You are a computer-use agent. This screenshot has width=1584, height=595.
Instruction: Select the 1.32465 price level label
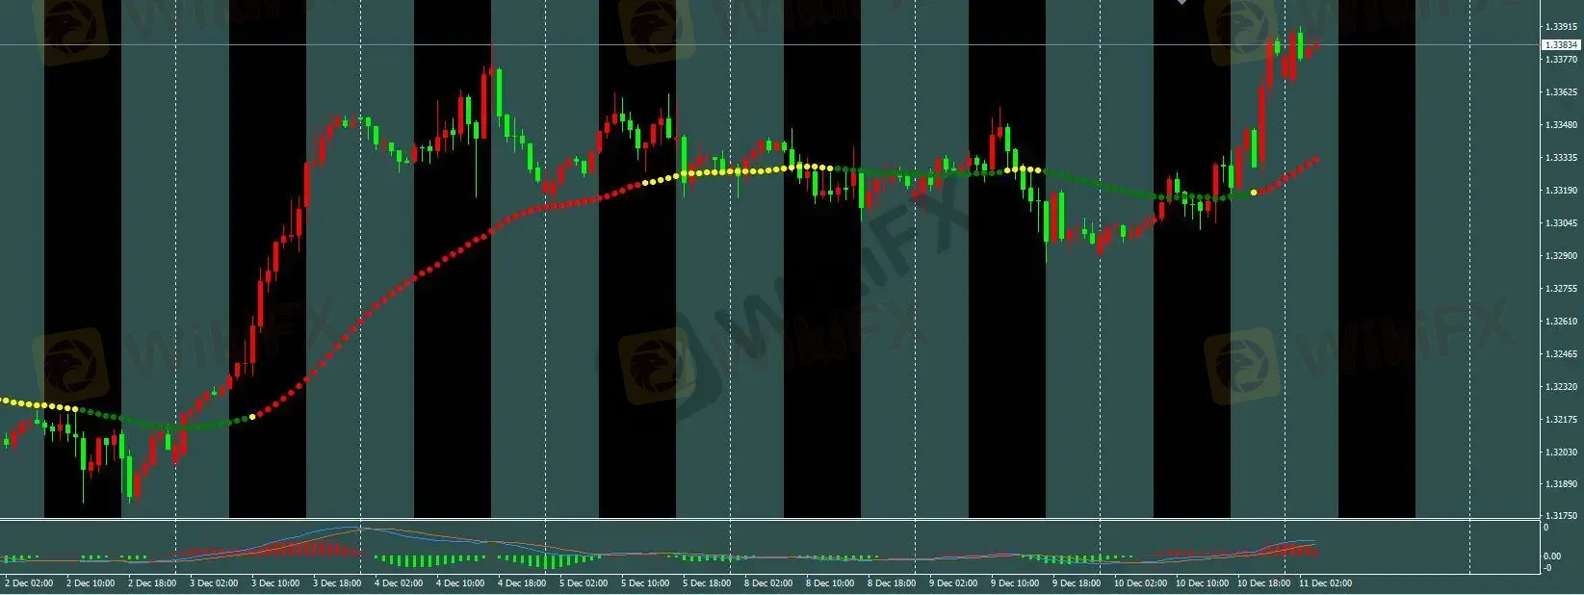tap(1561, 354)
